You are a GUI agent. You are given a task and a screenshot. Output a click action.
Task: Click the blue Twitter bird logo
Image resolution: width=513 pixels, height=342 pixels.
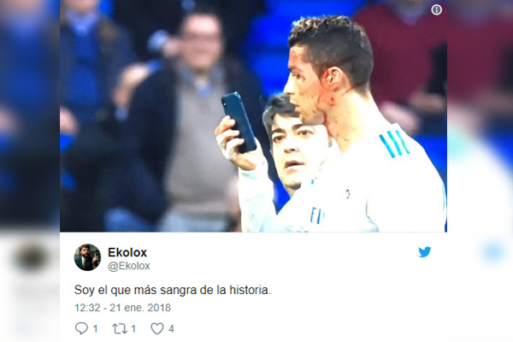(x=424, y=252)
